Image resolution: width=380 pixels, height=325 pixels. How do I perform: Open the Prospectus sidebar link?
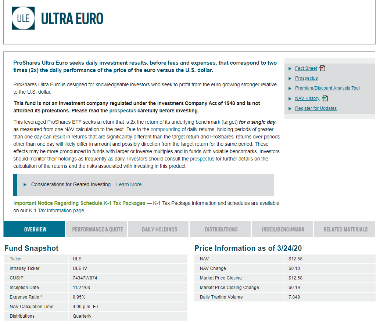coord(306,78)
